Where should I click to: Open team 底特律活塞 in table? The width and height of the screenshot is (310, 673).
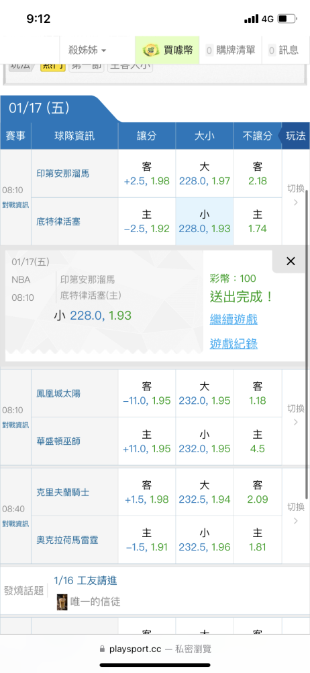point(58,222)
